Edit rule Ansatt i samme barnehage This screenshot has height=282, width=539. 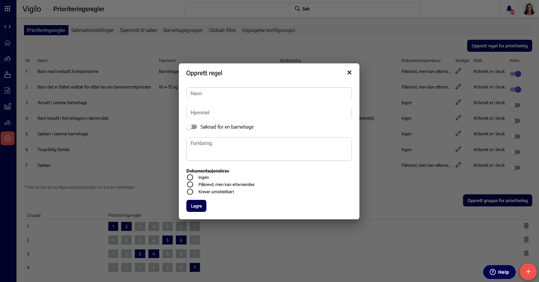click(458, 102)
